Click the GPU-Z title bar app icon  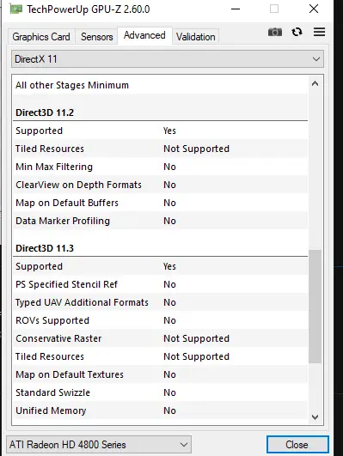15,9
